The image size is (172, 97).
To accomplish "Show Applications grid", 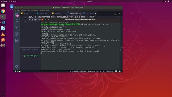I will click(x=3, y=94).
